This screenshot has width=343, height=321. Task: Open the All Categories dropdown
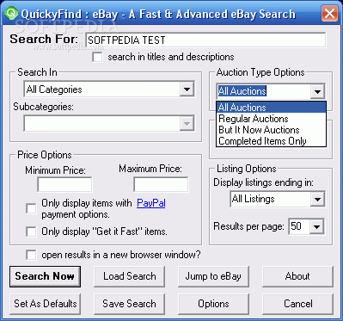[x=109, y=90]
